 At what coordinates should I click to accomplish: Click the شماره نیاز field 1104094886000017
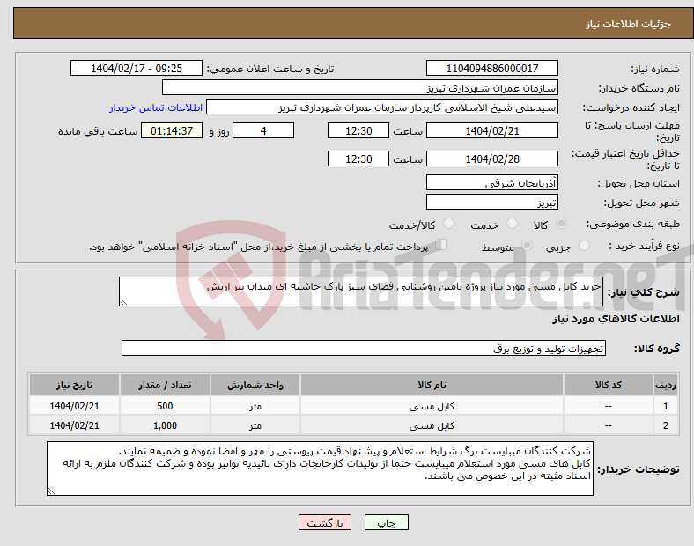(x=491, y=68)
